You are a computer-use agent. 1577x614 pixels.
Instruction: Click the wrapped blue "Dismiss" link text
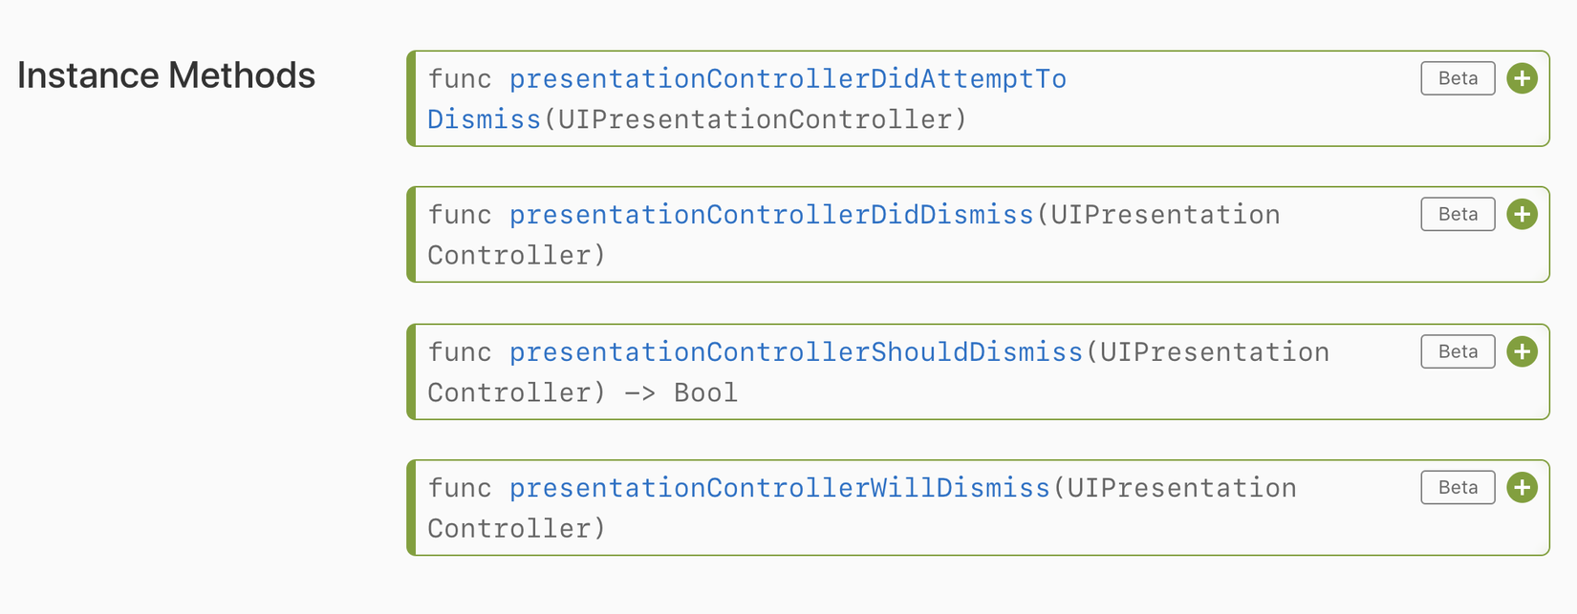point(484,119)
